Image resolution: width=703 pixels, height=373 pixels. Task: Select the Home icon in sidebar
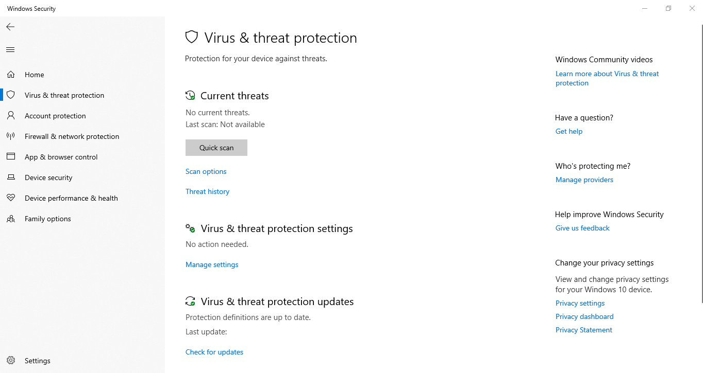(x=11, y=74)
